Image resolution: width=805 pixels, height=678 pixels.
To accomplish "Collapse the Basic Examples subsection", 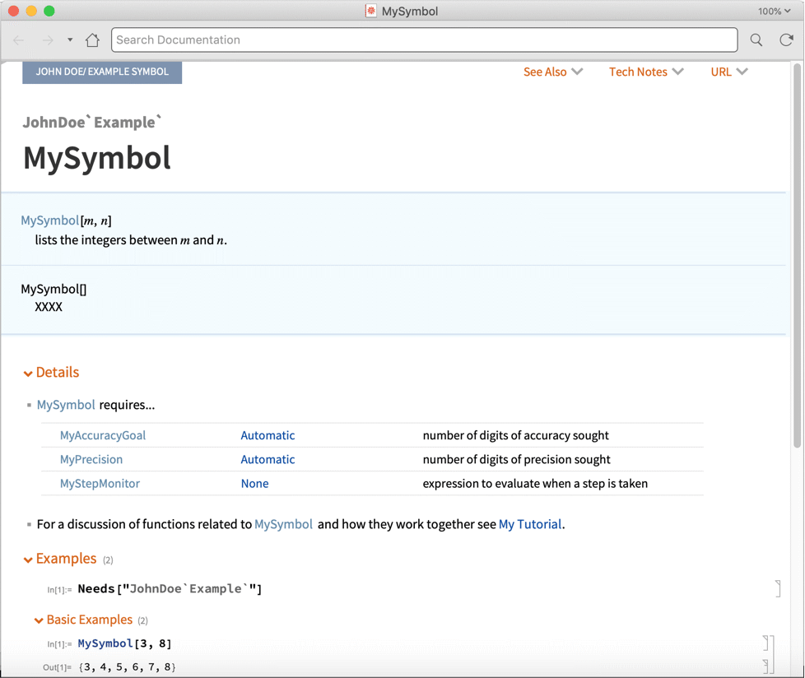I will click(39, 620).
